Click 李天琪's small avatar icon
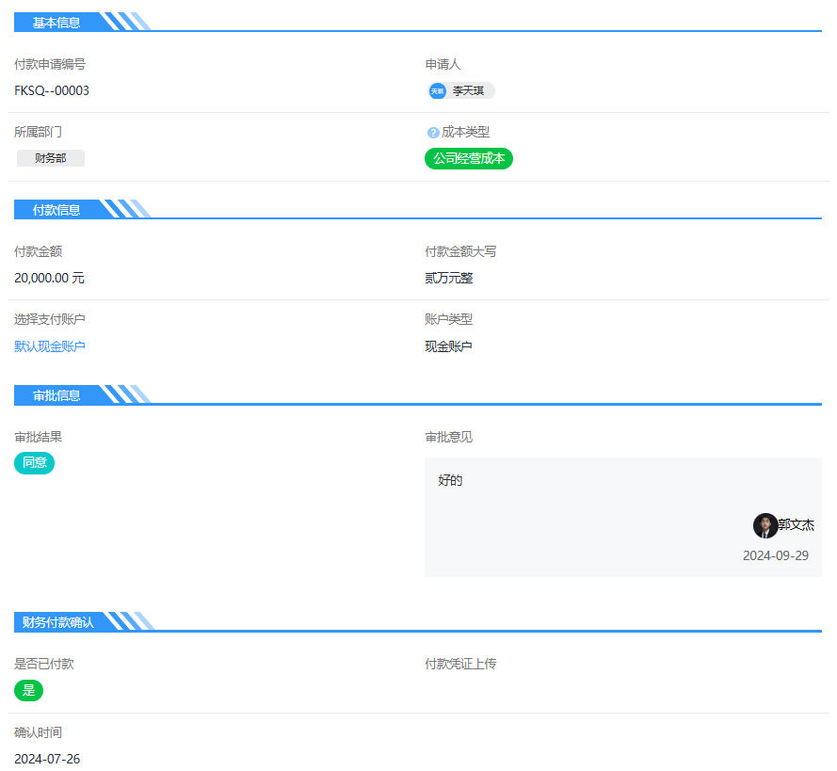Viewport: 837px width, 771px height. coord(437,91)
